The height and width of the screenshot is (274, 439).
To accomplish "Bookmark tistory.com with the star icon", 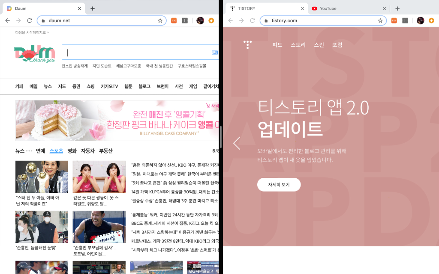I will 380,21.
